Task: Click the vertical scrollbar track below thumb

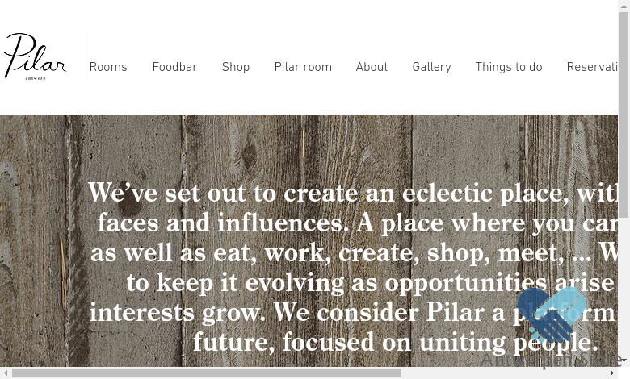Action: click(624, 286)
